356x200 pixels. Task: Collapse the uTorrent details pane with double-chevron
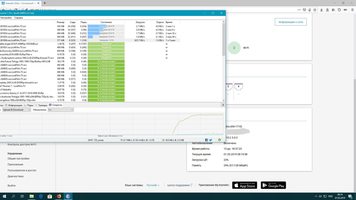(x=223, y=105)
